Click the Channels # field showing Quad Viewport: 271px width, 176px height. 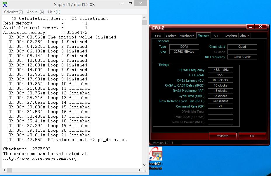coord(242,47)
